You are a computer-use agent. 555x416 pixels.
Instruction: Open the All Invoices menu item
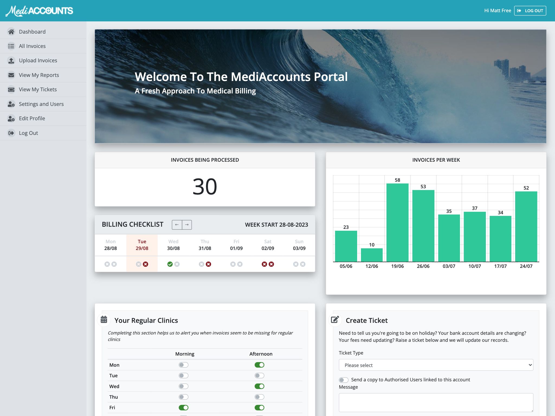[32, 46]
